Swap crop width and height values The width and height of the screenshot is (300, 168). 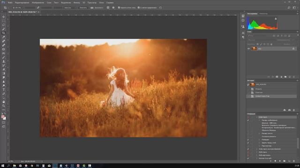pos(38,7)
